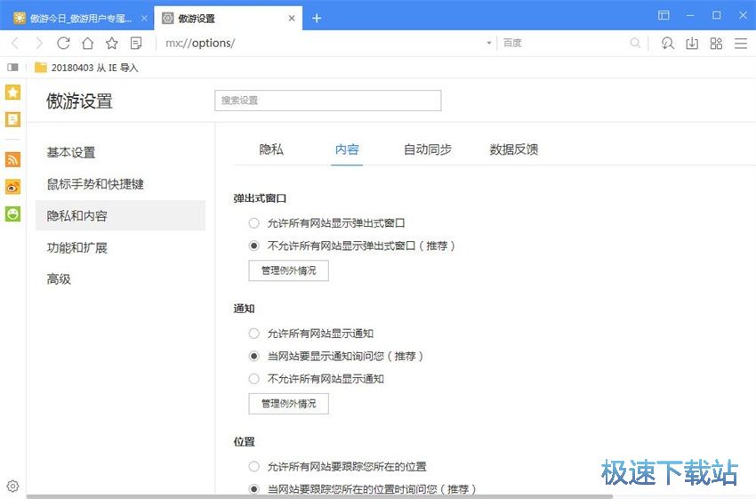Screen dimensions: 756x499
Task: Open Weibo icon in sidebar
Action: 13,187
